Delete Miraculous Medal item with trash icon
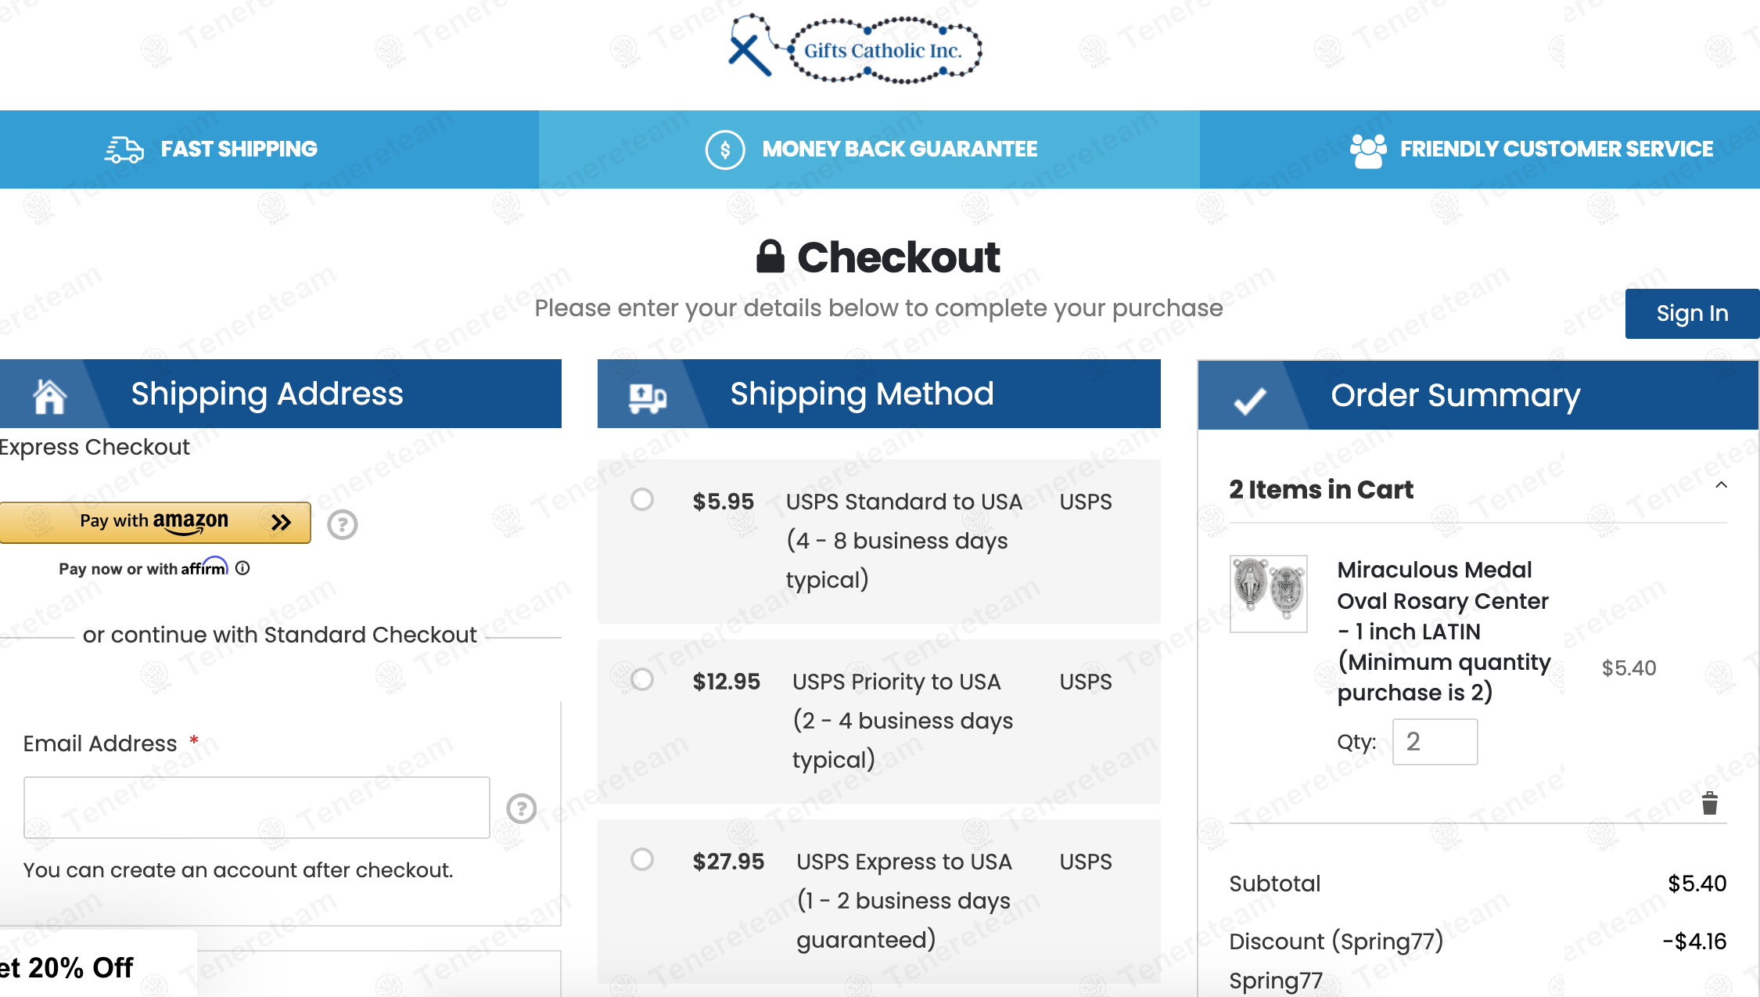 (1710, 803)
